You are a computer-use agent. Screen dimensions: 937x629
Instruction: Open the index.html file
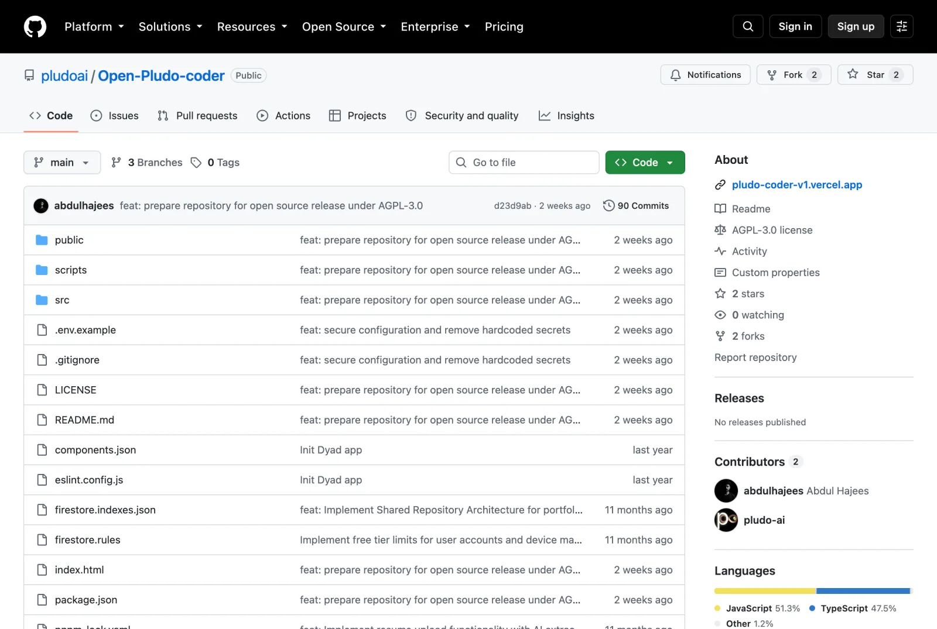tap(79, 570)
